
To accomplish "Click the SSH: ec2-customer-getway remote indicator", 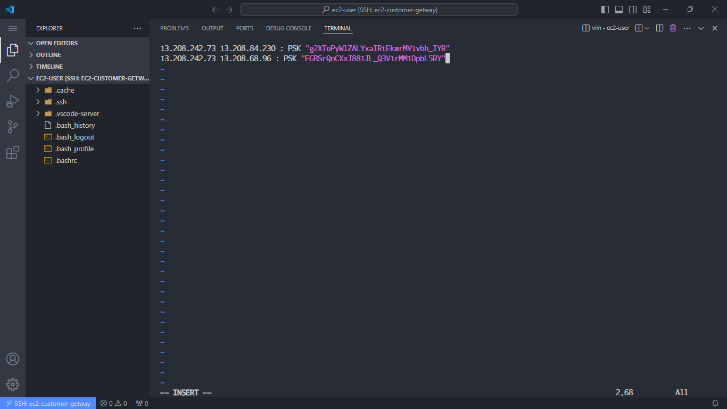I will 48,403.
